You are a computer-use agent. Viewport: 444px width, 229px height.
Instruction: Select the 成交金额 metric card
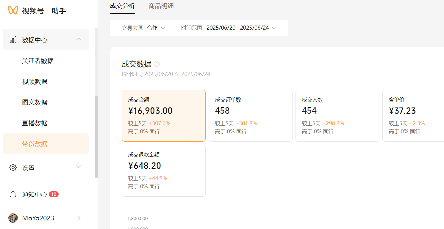(x=164, y=116)
